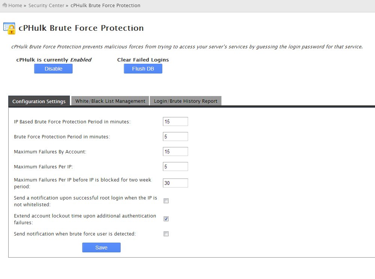Click the Brute Force Protection Period field
This screenshot has height=279, width=375.
[175, 136]
